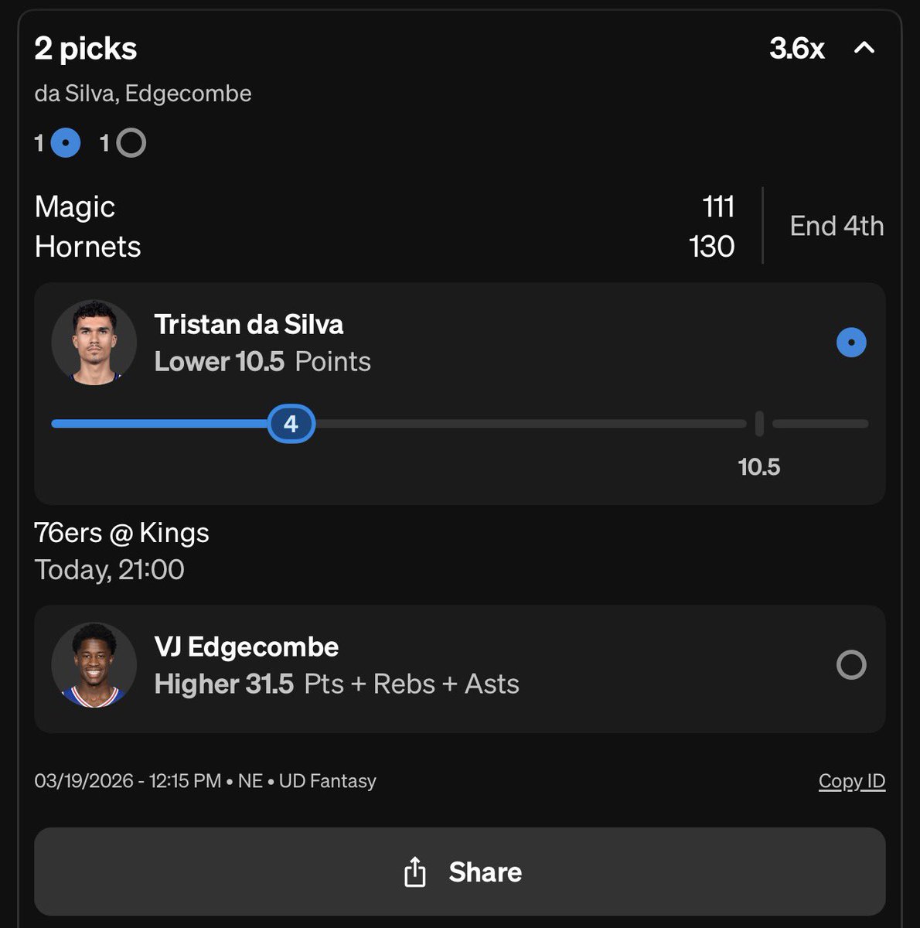Click the 2 picks heading

(x=86, y=49)
